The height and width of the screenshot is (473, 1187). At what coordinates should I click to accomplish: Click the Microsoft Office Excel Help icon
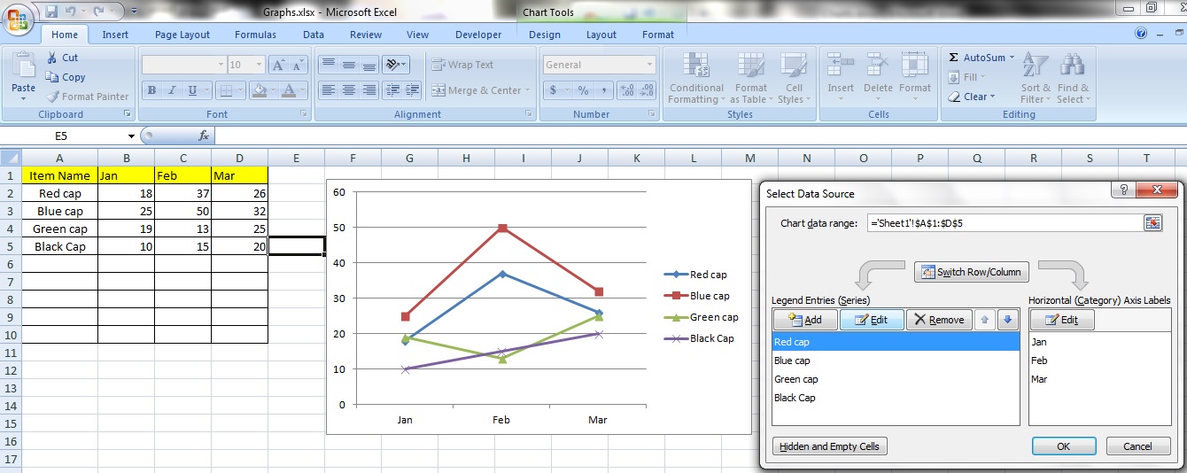(1141, 34)
